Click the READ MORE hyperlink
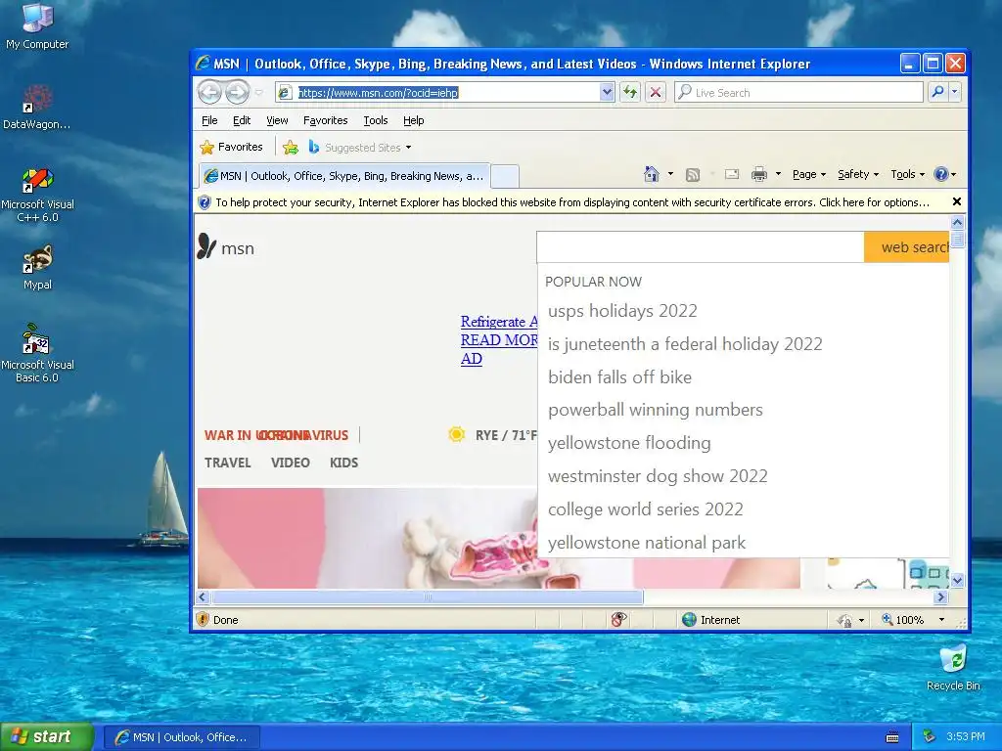Screen dimensions: 1002x751 (499, 340)
